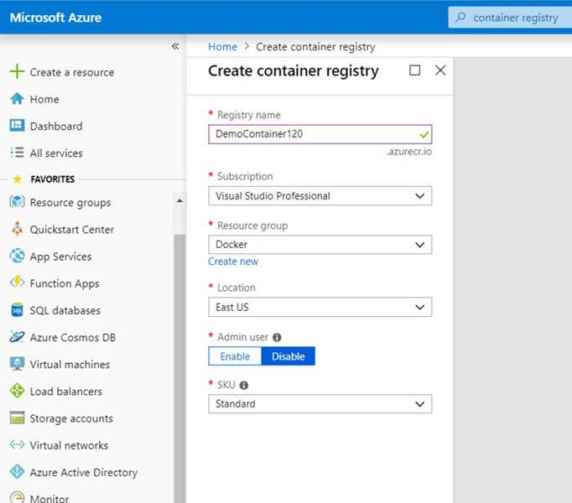Click the All services list icon

(x=17, y=153)
